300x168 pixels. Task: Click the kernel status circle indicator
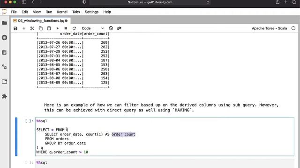[x=293, y=28]
